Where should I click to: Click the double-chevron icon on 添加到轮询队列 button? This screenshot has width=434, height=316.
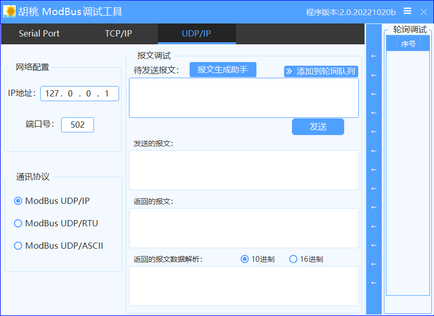click(x=290, y=71)
